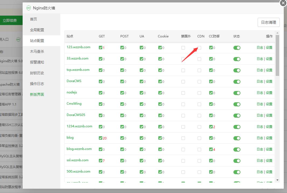Click the CC防御 column header

click(214, 36)
